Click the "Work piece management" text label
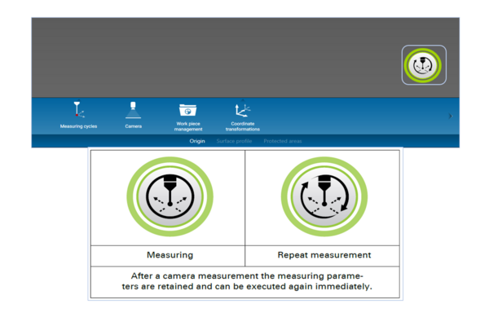This screenshot has height=326, width=489. [x=188, y=126]
